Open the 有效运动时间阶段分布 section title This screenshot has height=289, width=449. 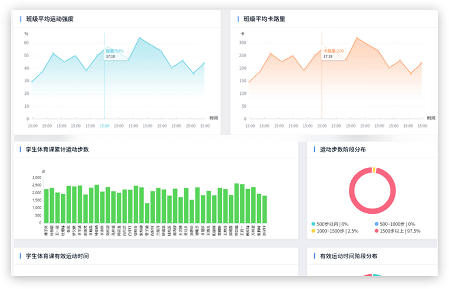coord(348,256)
